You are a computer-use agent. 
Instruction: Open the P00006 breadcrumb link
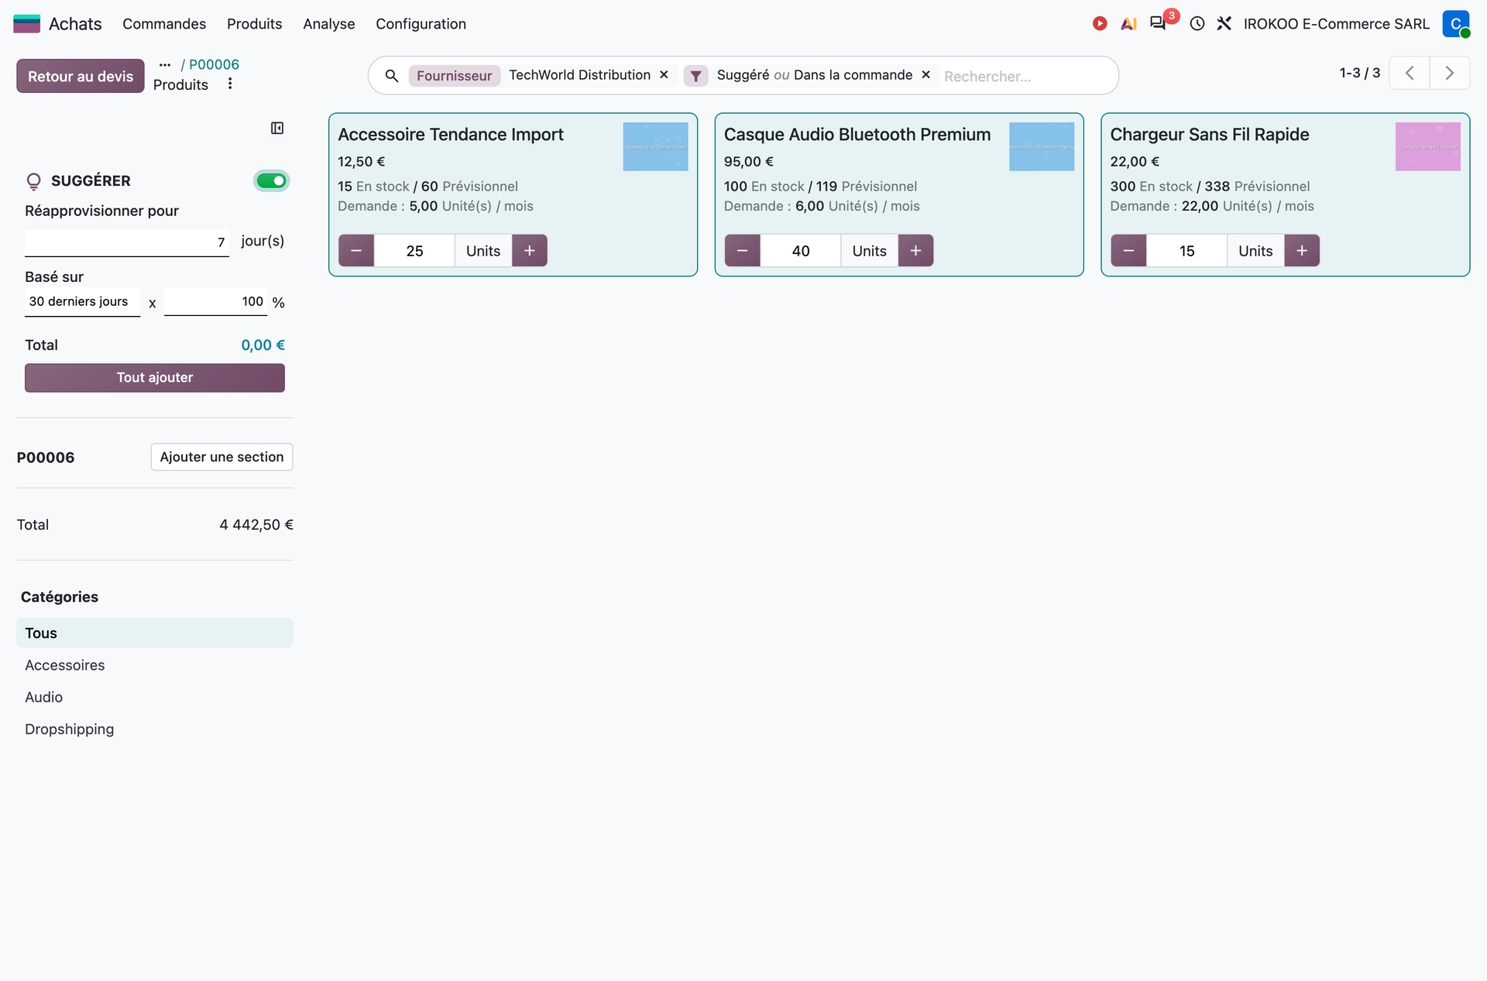point(214,64)
